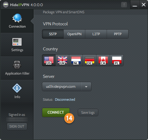Select the UK flag country
This screenshot has height=140, width=148.
62,60
